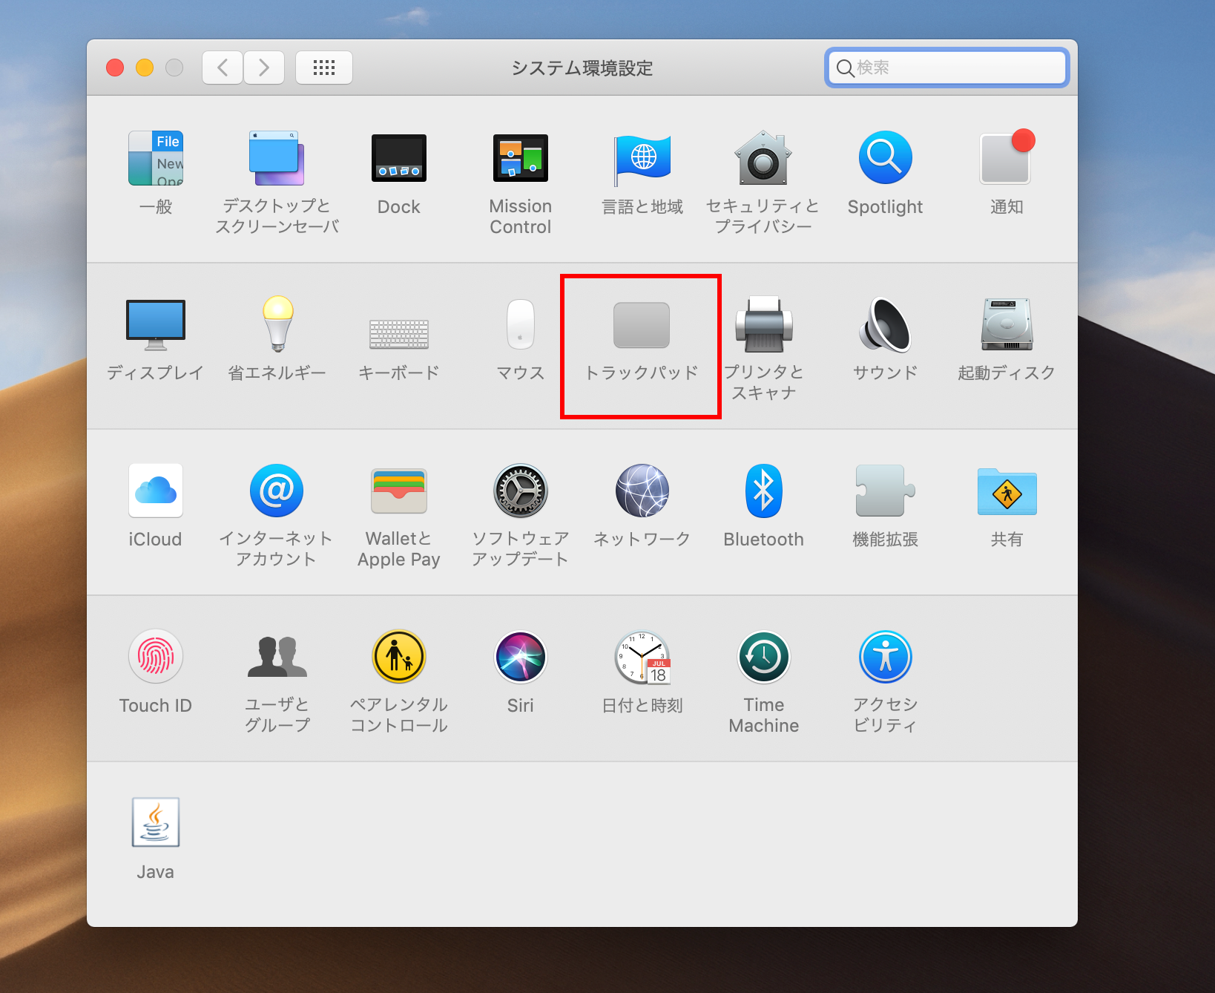Go forward with the right chevron button
The width and height of the screenshot is (1215, 993).
[x=264, y=68]
